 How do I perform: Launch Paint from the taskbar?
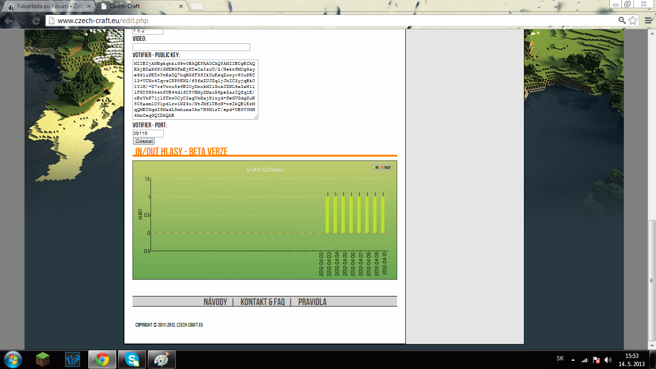pyautogui.click(x=161, y=359)
